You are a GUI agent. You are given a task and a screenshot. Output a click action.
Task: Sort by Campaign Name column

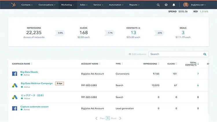point(32,64)
